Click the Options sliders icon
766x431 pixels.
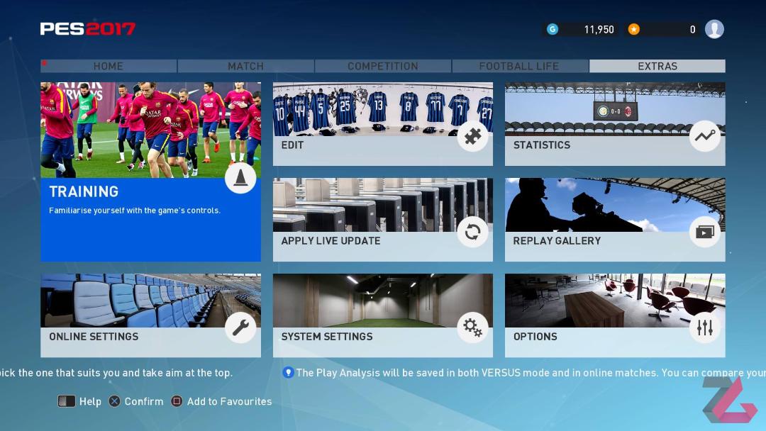[705, 328]
